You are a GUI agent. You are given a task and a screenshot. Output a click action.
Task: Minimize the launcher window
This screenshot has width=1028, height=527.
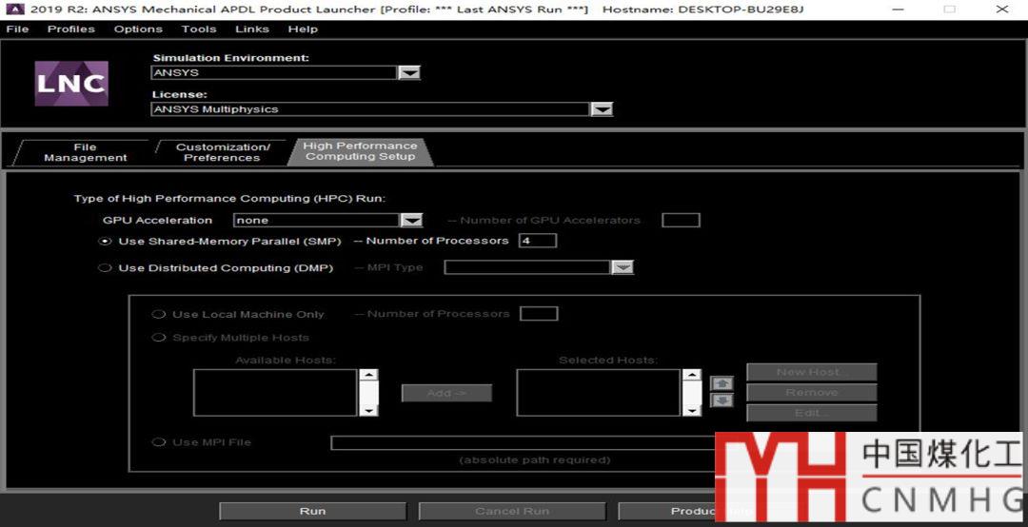899,10
